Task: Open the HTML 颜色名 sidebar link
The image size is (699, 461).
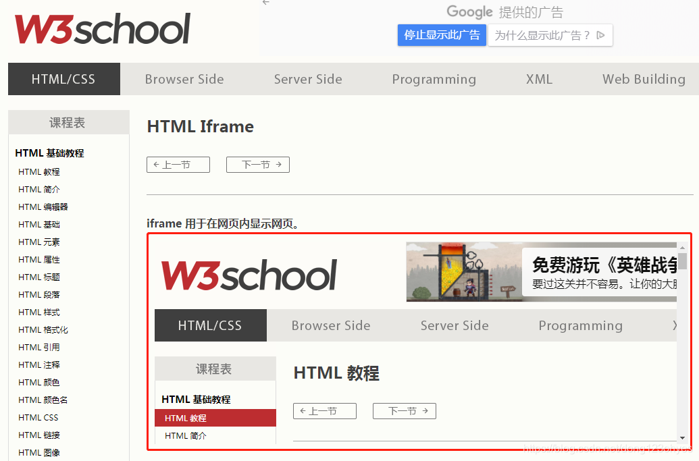Action: (42, 400)
